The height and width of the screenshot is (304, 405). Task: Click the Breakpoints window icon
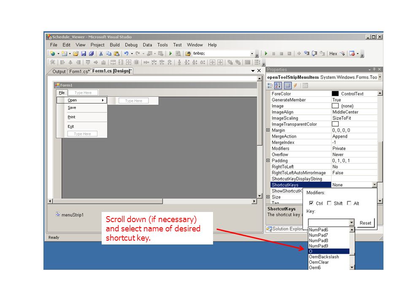point(352,54)
